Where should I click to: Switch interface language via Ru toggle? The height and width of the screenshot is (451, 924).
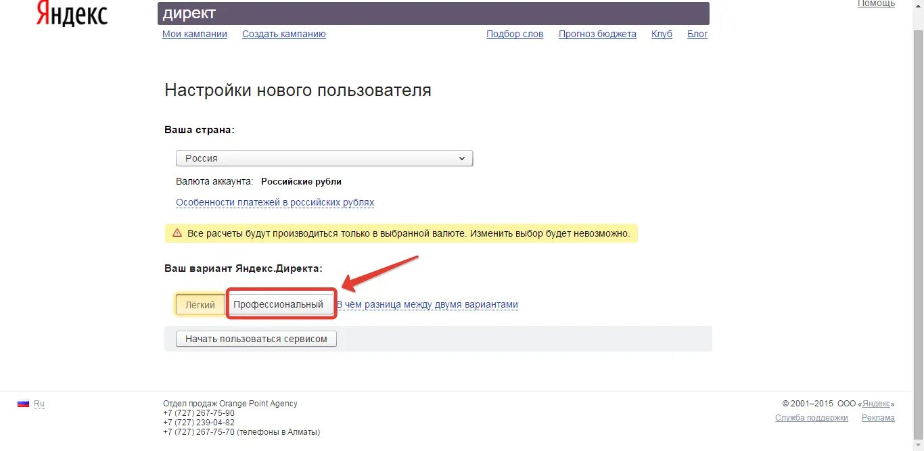(x=39, y=403)
